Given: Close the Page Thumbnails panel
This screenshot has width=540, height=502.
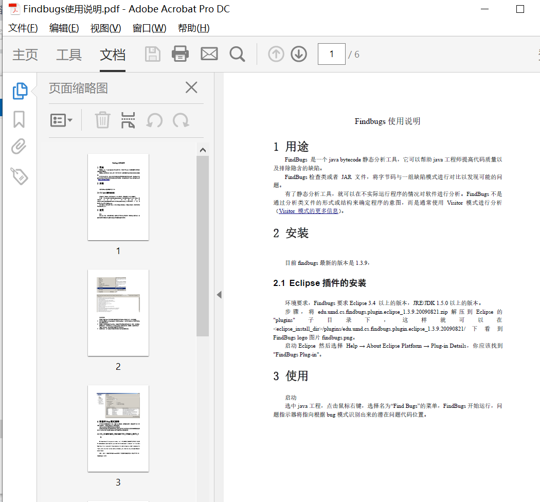Looking at the screenshot, I should point(191,87).
